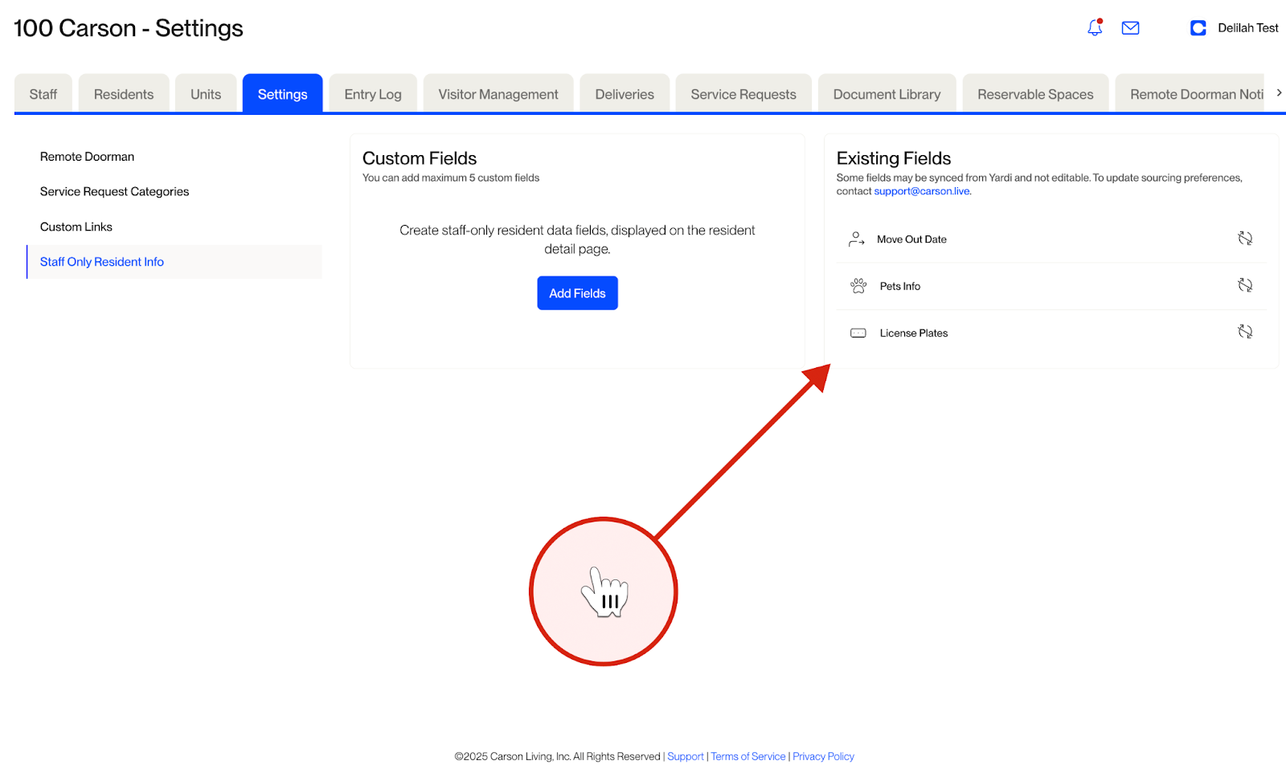Open the support@carson.live email link
Image resolution: width=1286 pixels, height=769 pixels.
pos(921,191)
